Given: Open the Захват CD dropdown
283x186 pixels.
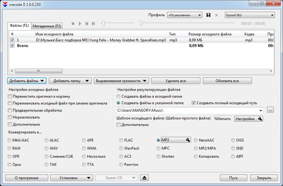Looking at the screenshot, I should coord(117,178).
